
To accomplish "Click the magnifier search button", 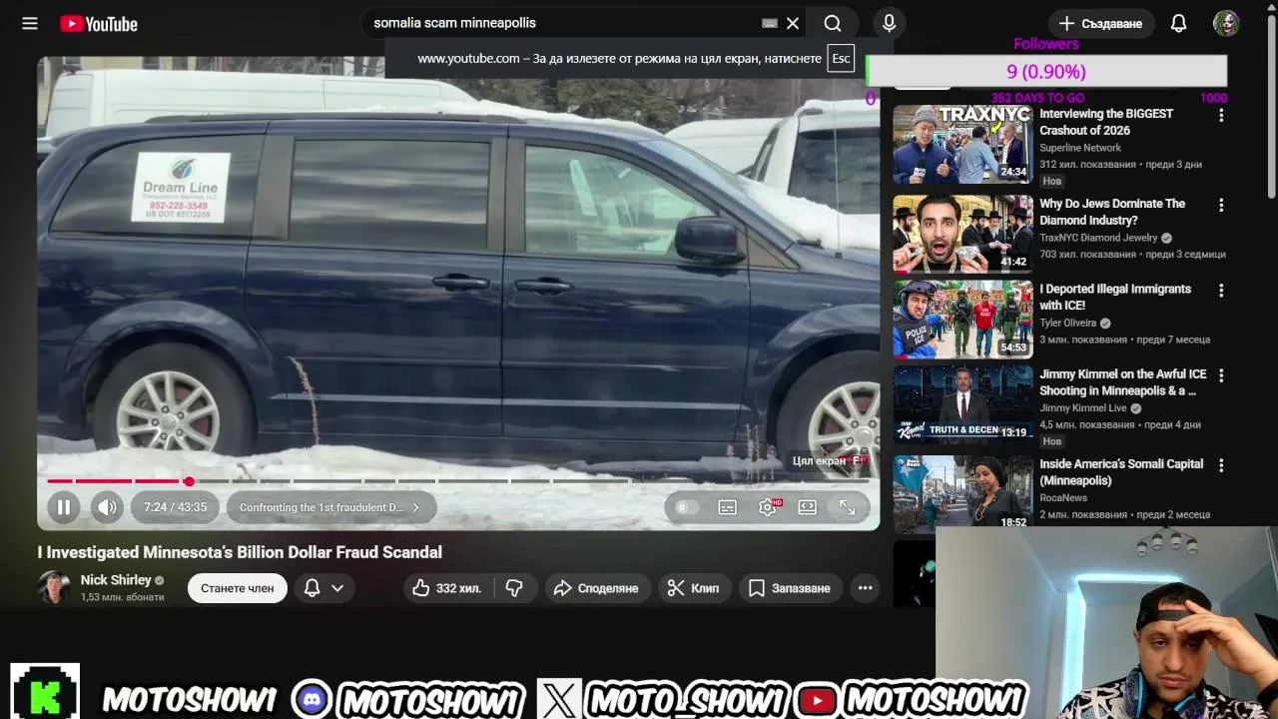I will click(x=833, y=23).
